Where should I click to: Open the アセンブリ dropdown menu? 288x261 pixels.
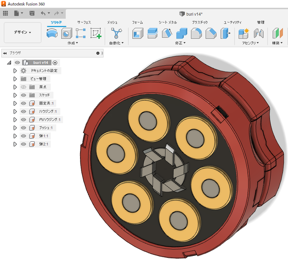250,43
